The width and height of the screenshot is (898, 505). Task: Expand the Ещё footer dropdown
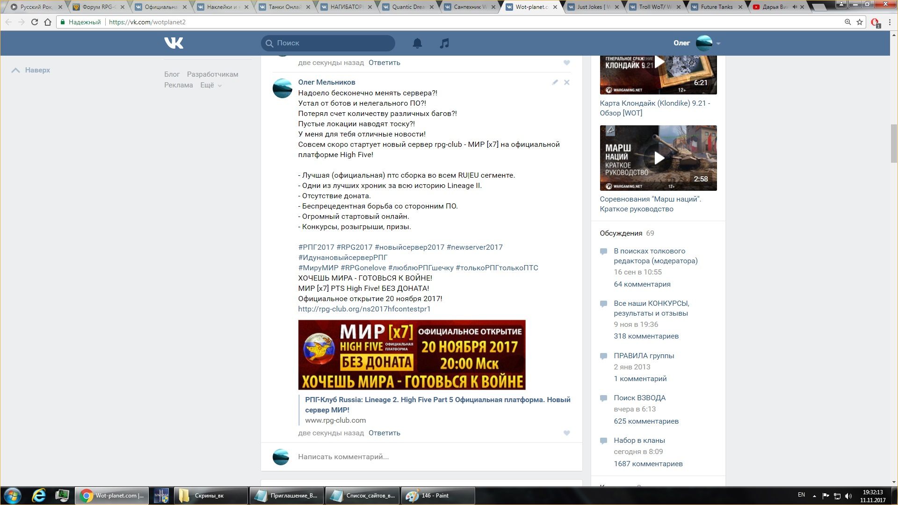click(211, 85)
